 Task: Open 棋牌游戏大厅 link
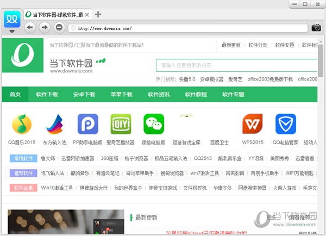(94, 188)
